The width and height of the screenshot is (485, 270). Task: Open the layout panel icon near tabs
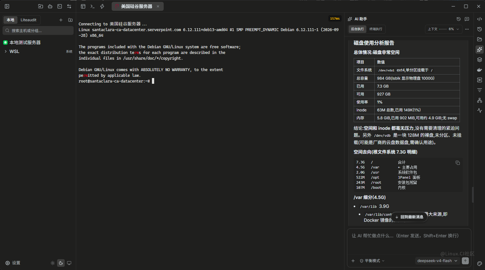[83, 6]
